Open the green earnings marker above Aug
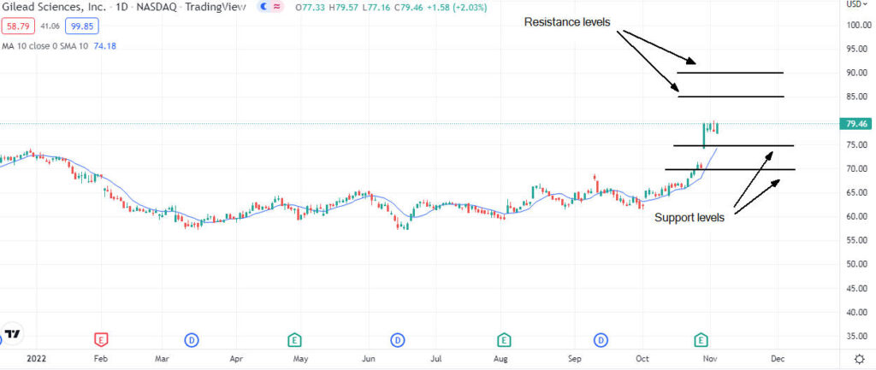876x370 pixels. pyautogui.click(x=505, y=338)
